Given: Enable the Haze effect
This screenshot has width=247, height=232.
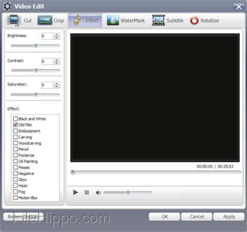Looking at the screenshot, I should 16,186.
